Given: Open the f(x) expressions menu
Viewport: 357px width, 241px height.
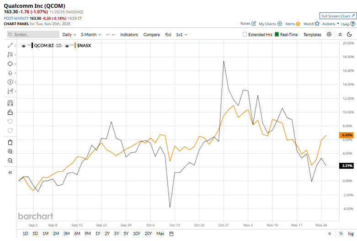Looking at the screenshot, I should [168, 35].
